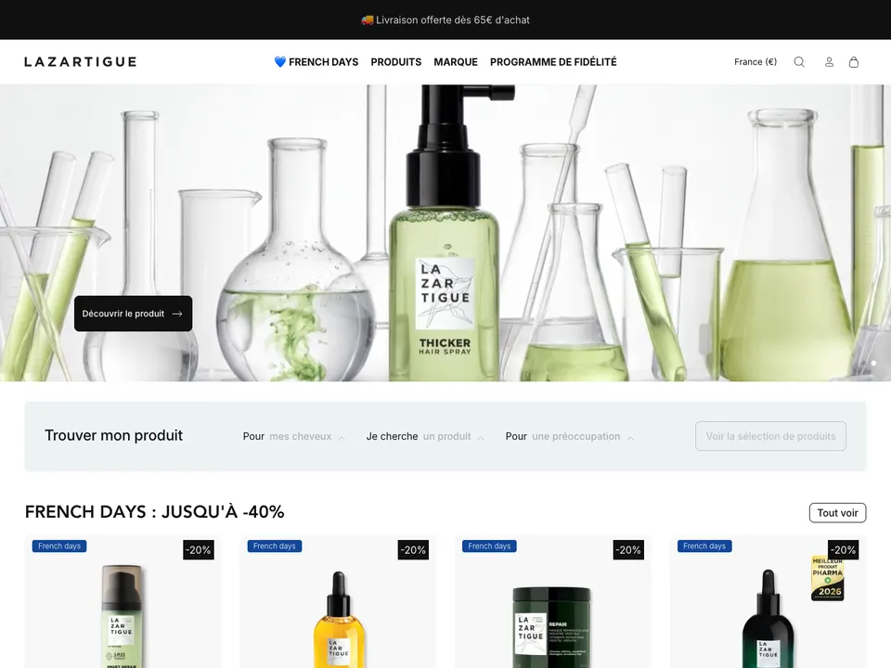Open the account user icon
Image resolution: width=891 pixels, height=668 pixels.
829,62
